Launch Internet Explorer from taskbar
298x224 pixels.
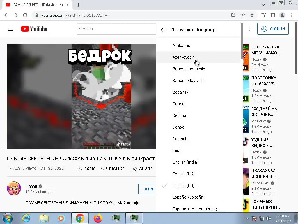(26, 218)
